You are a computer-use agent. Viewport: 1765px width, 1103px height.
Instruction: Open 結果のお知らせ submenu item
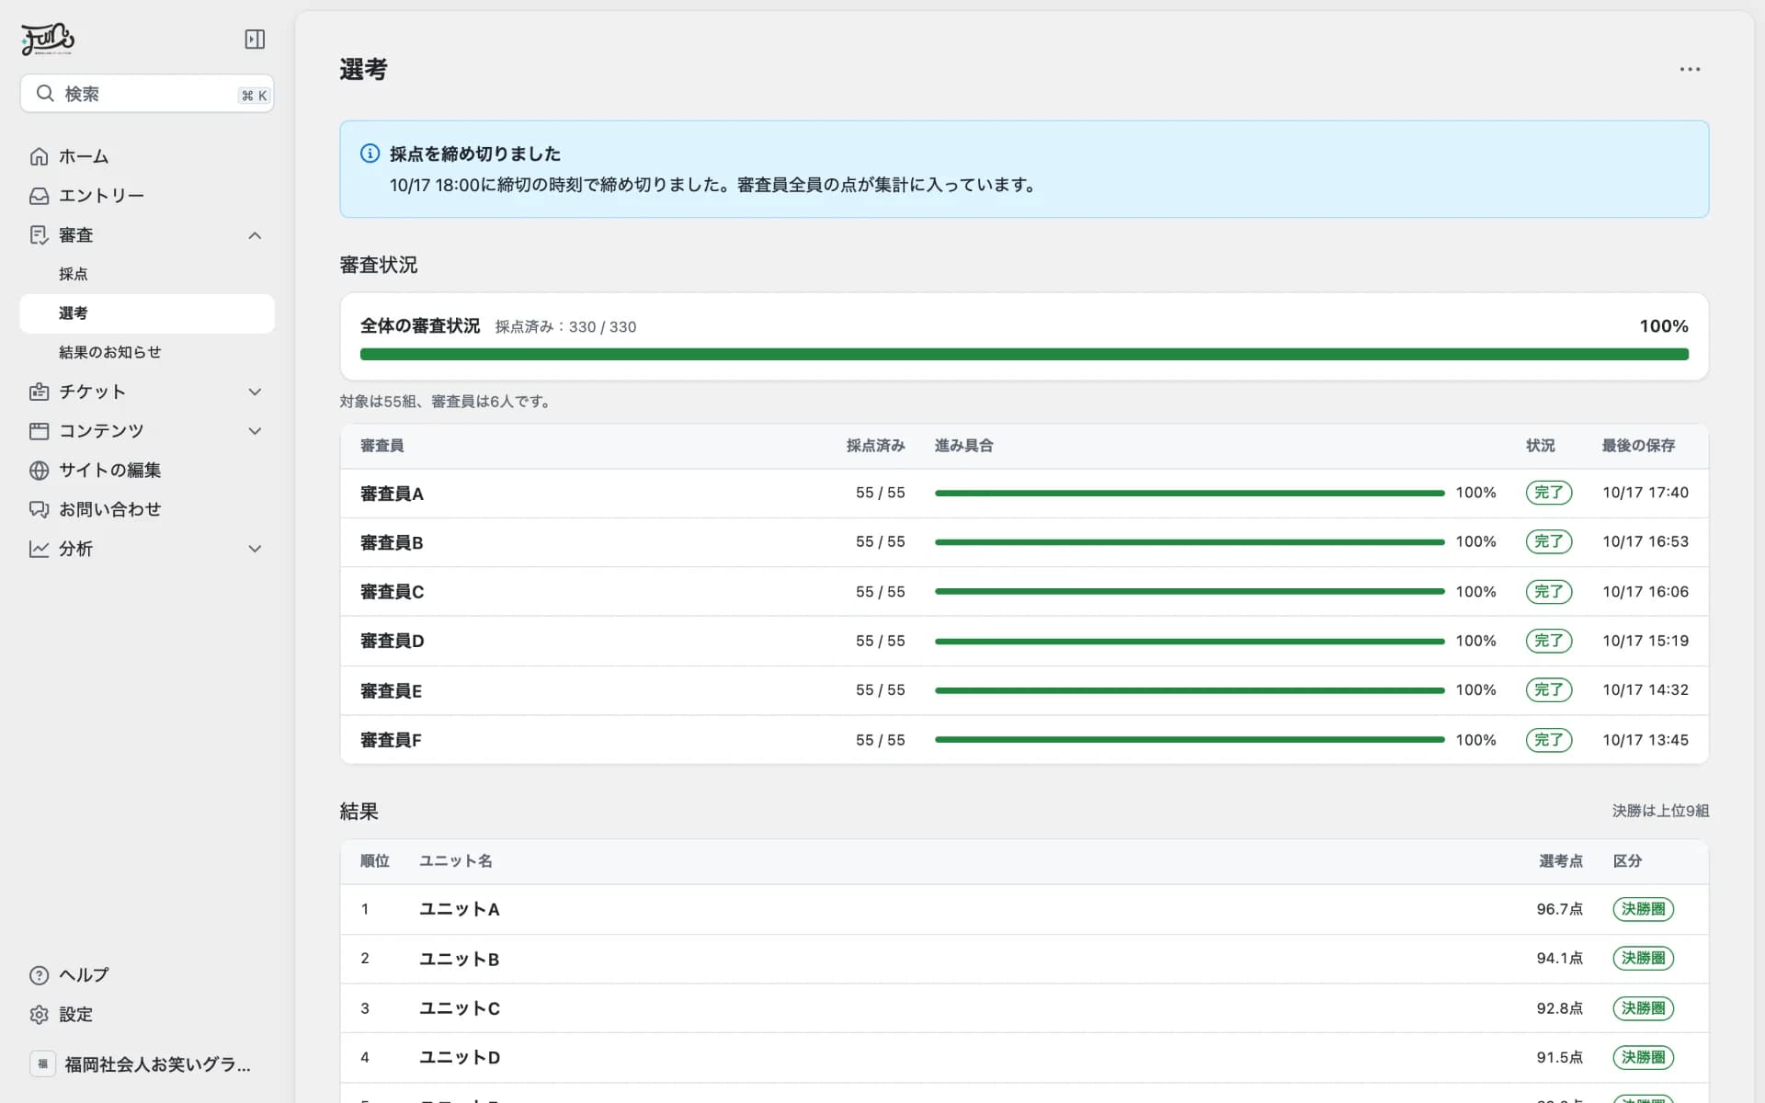(147, 352)
